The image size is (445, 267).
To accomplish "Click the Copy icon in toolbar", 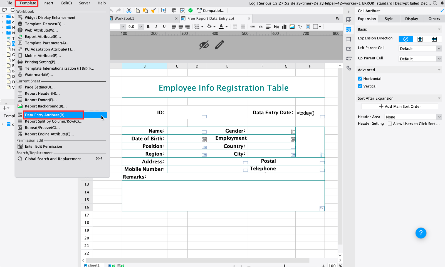I will tap(137, 11).
